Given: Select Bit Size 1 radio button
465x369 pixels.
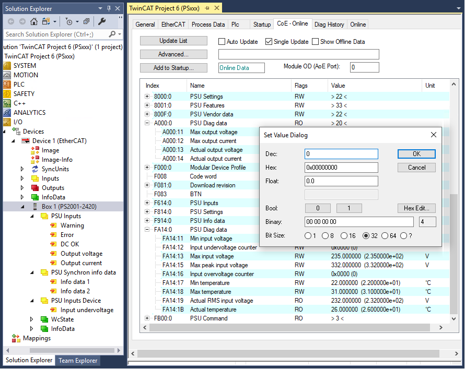Looking at the screenshot, I should (x=308, y=236).
